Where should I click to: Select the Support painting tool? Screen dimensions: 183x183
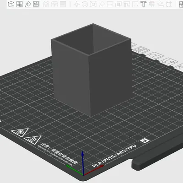click(127, 4)
